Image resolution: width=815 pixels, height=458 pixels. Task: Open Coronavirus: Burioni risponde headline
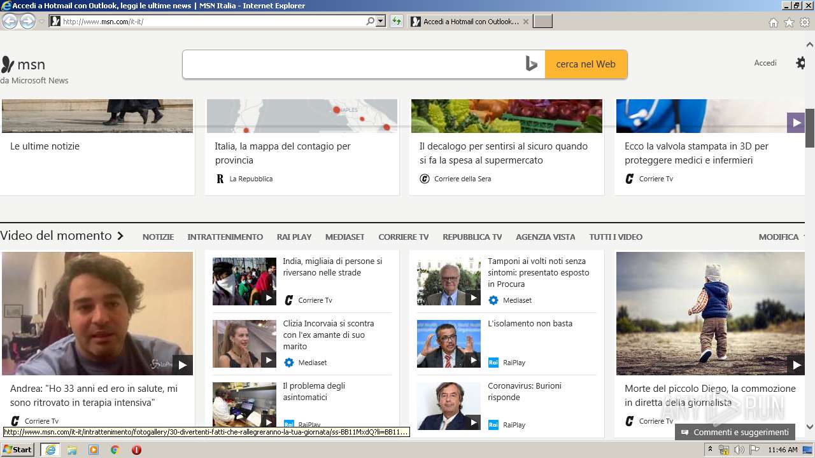click(x=525, y=392)
